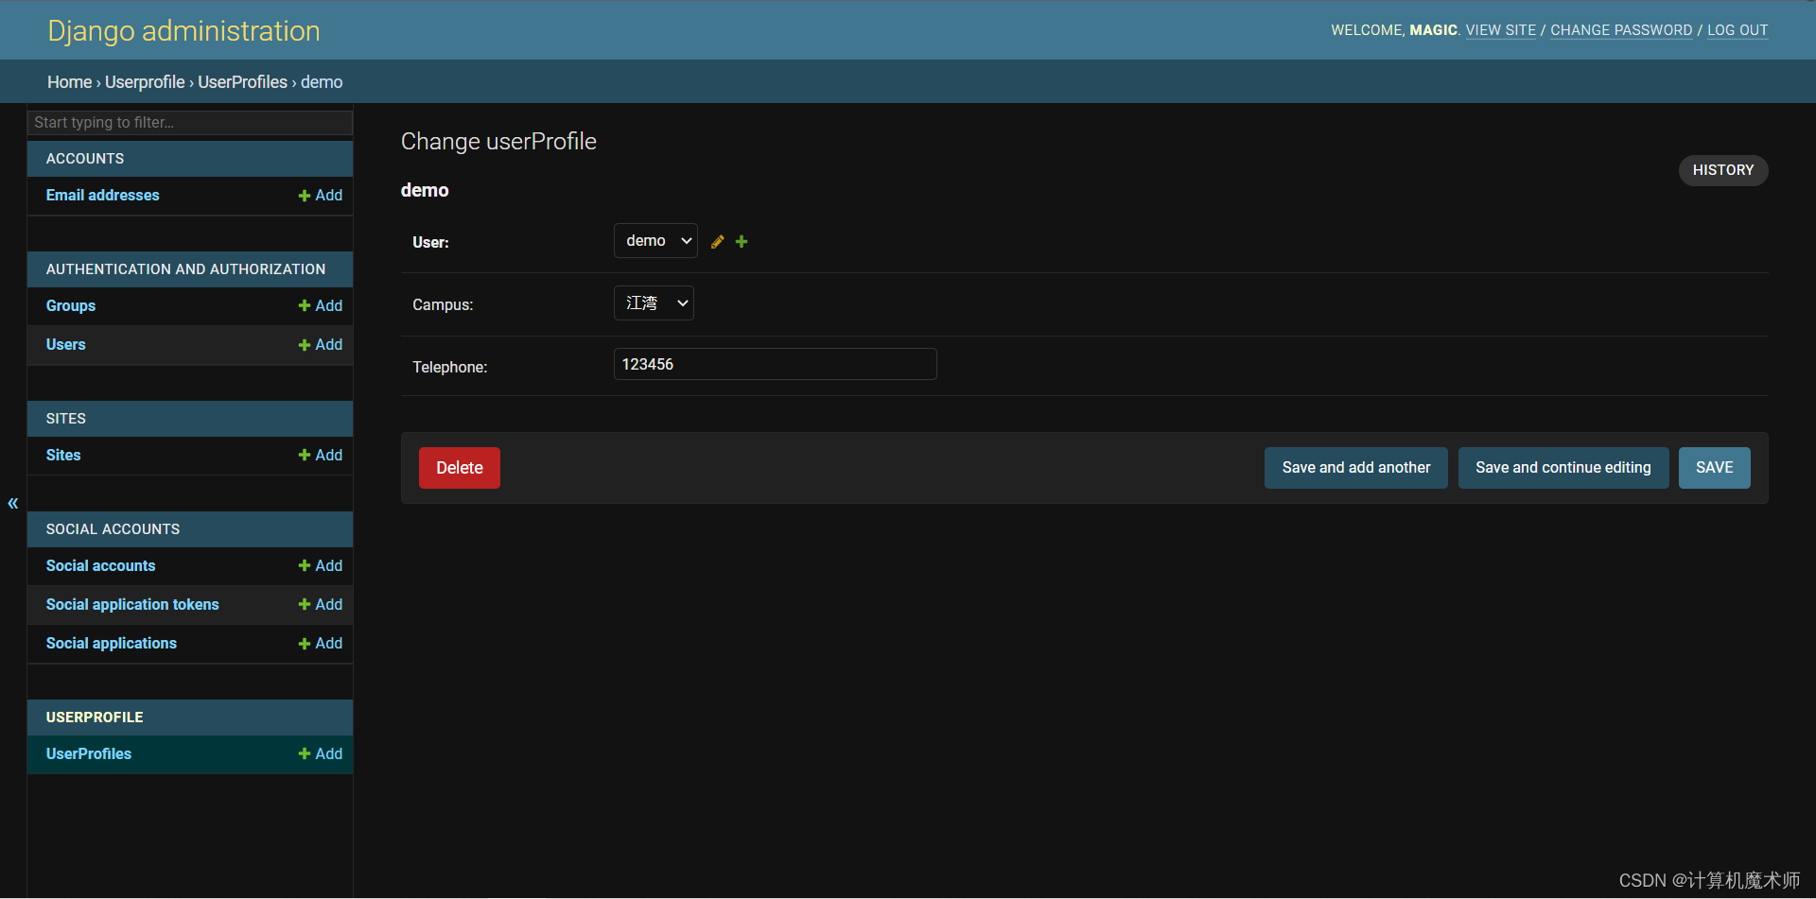Click Save and continue editing
Viewport: 1816px width, 899px height.
pos(1563,468)
